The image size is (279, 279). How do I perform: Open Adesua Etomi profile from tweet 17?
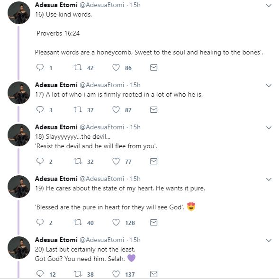pos(56,85)
